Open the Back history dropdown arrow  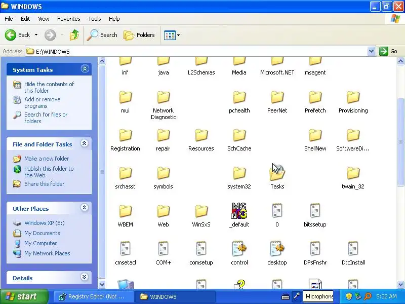coord(36,35)
